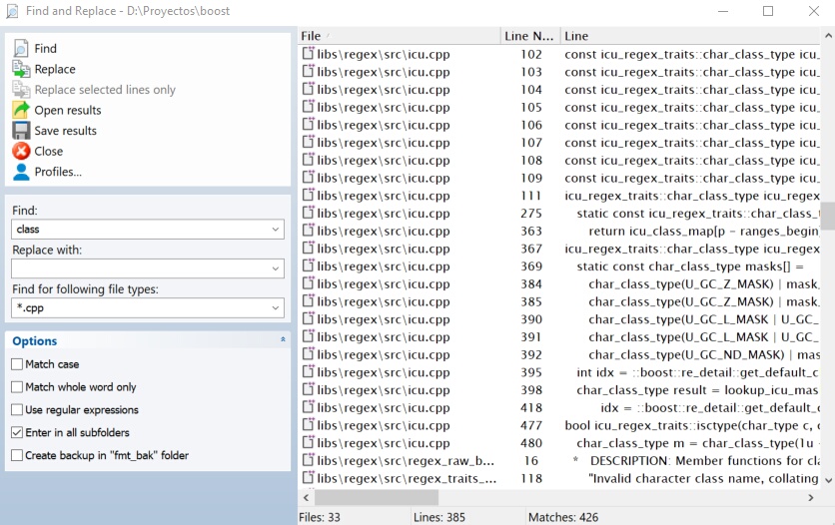The width and height of the screenshot is (835, 525).
Task: Click the file icon on line 102 row
Action: (308, 53)
